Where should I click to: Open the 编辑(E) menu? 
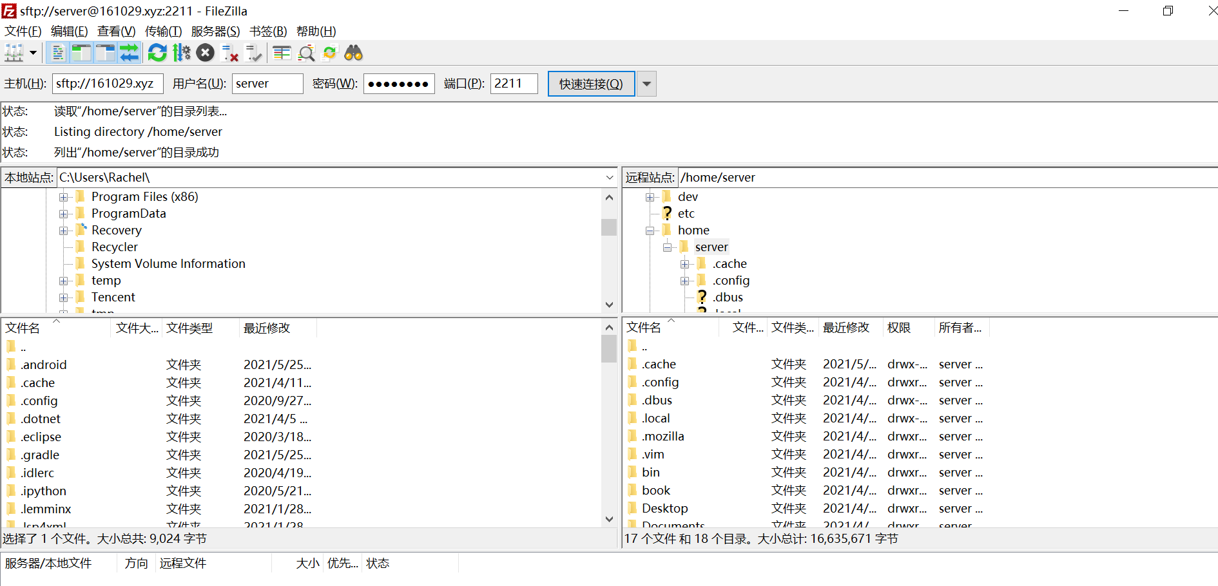point(70,31)
